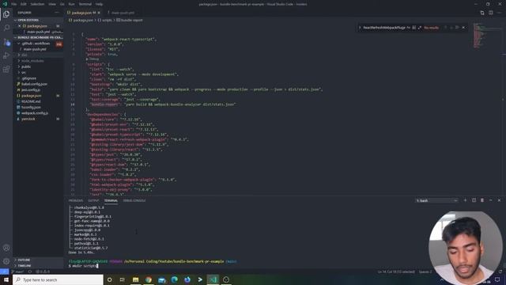The height and width of the screenshot is (285, 506).
Task: Toggle replace mode arrow in find widget
Action: point(360,28)
